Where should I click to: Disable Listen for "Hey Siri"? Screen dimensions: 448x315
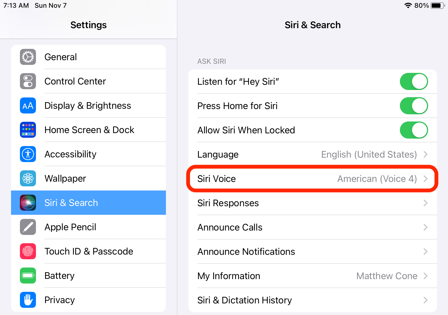point(414,81)
